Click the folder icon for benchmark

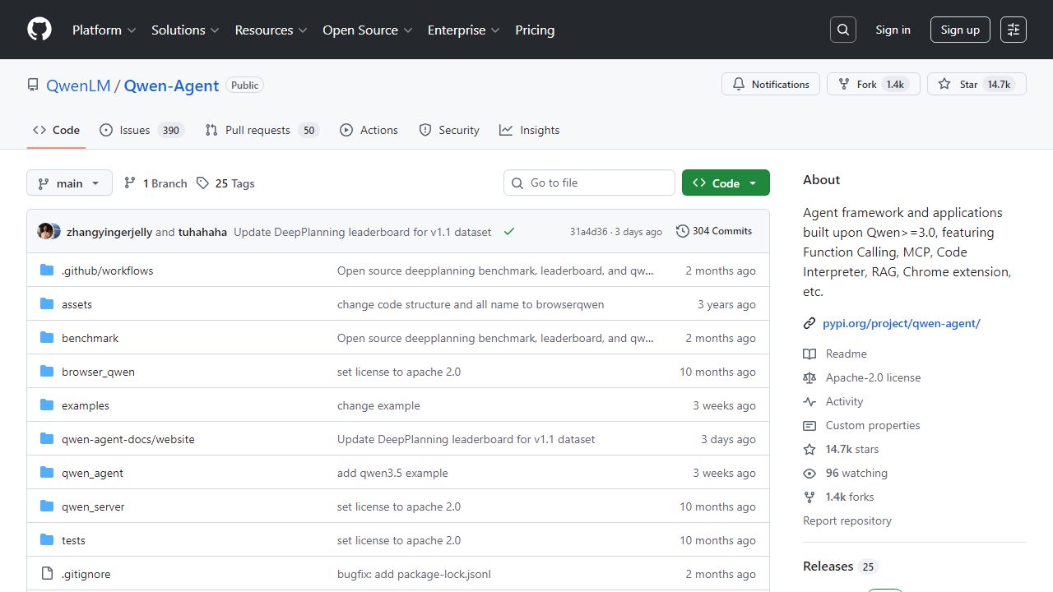tap(47, 338)
